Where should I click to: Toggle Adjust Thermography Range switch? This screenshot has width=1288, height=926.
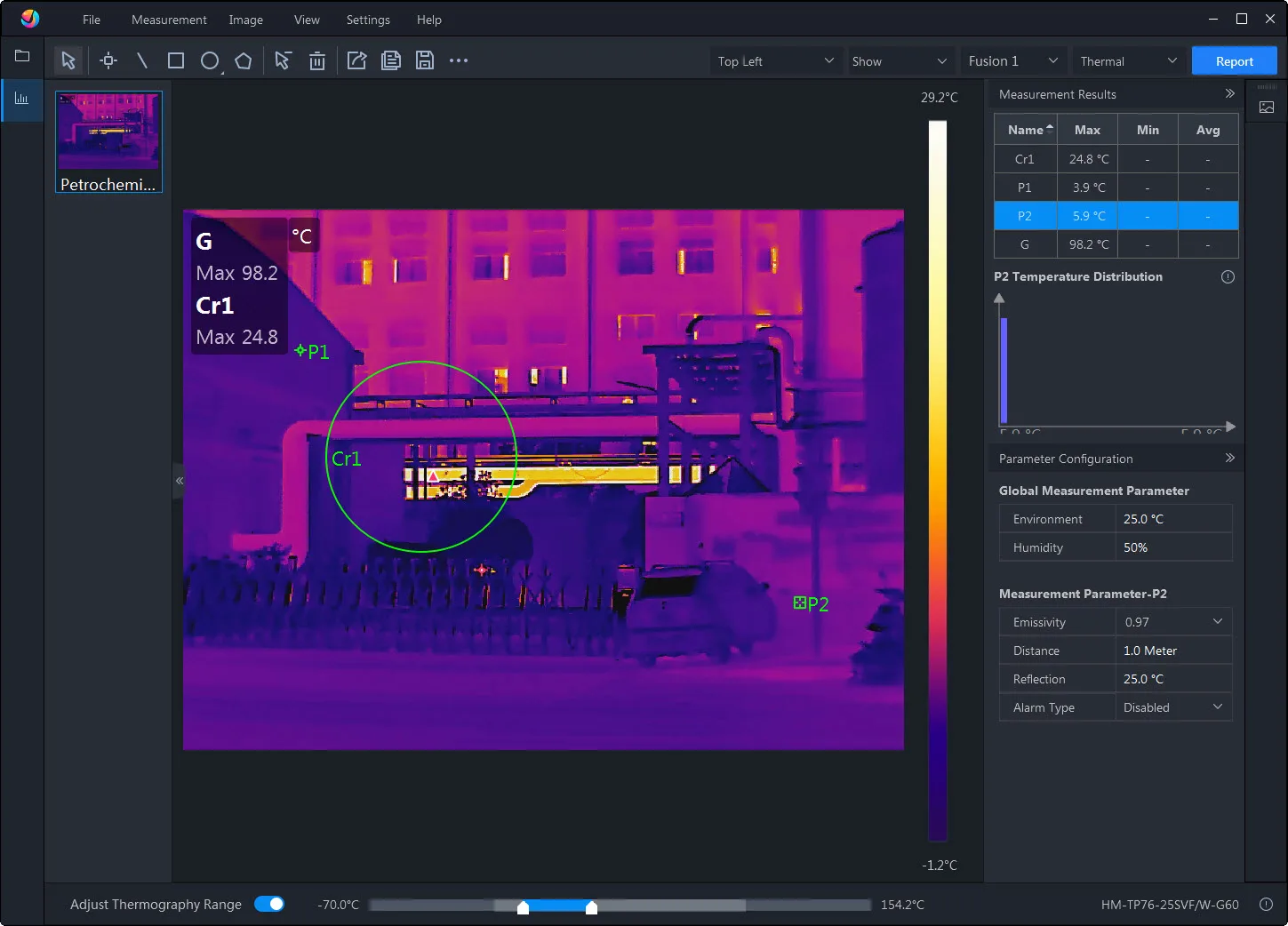[269, 904]
